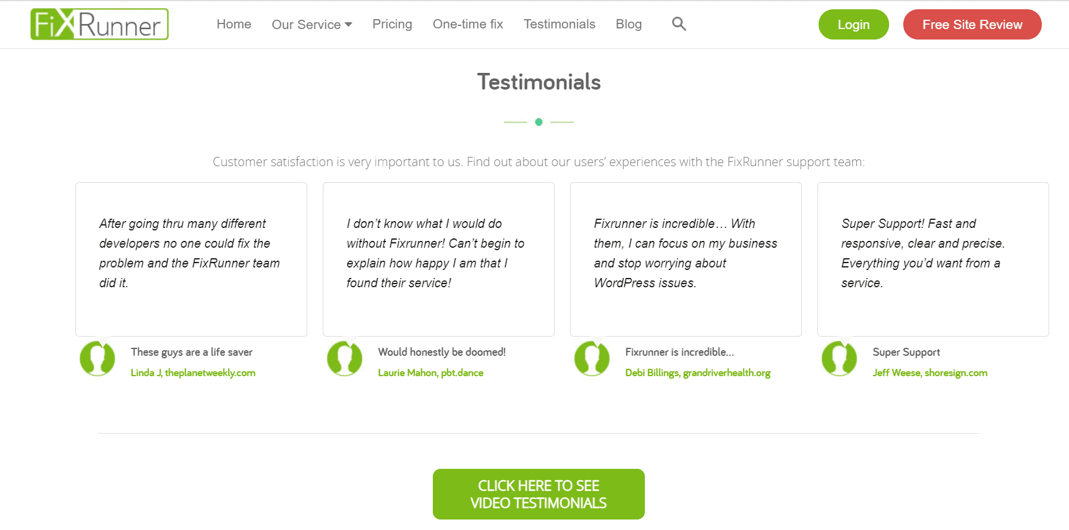Image resolution: width=1069 pixels, height=530 pixels.
Task: Open the Pricing page
Action: 392,24
